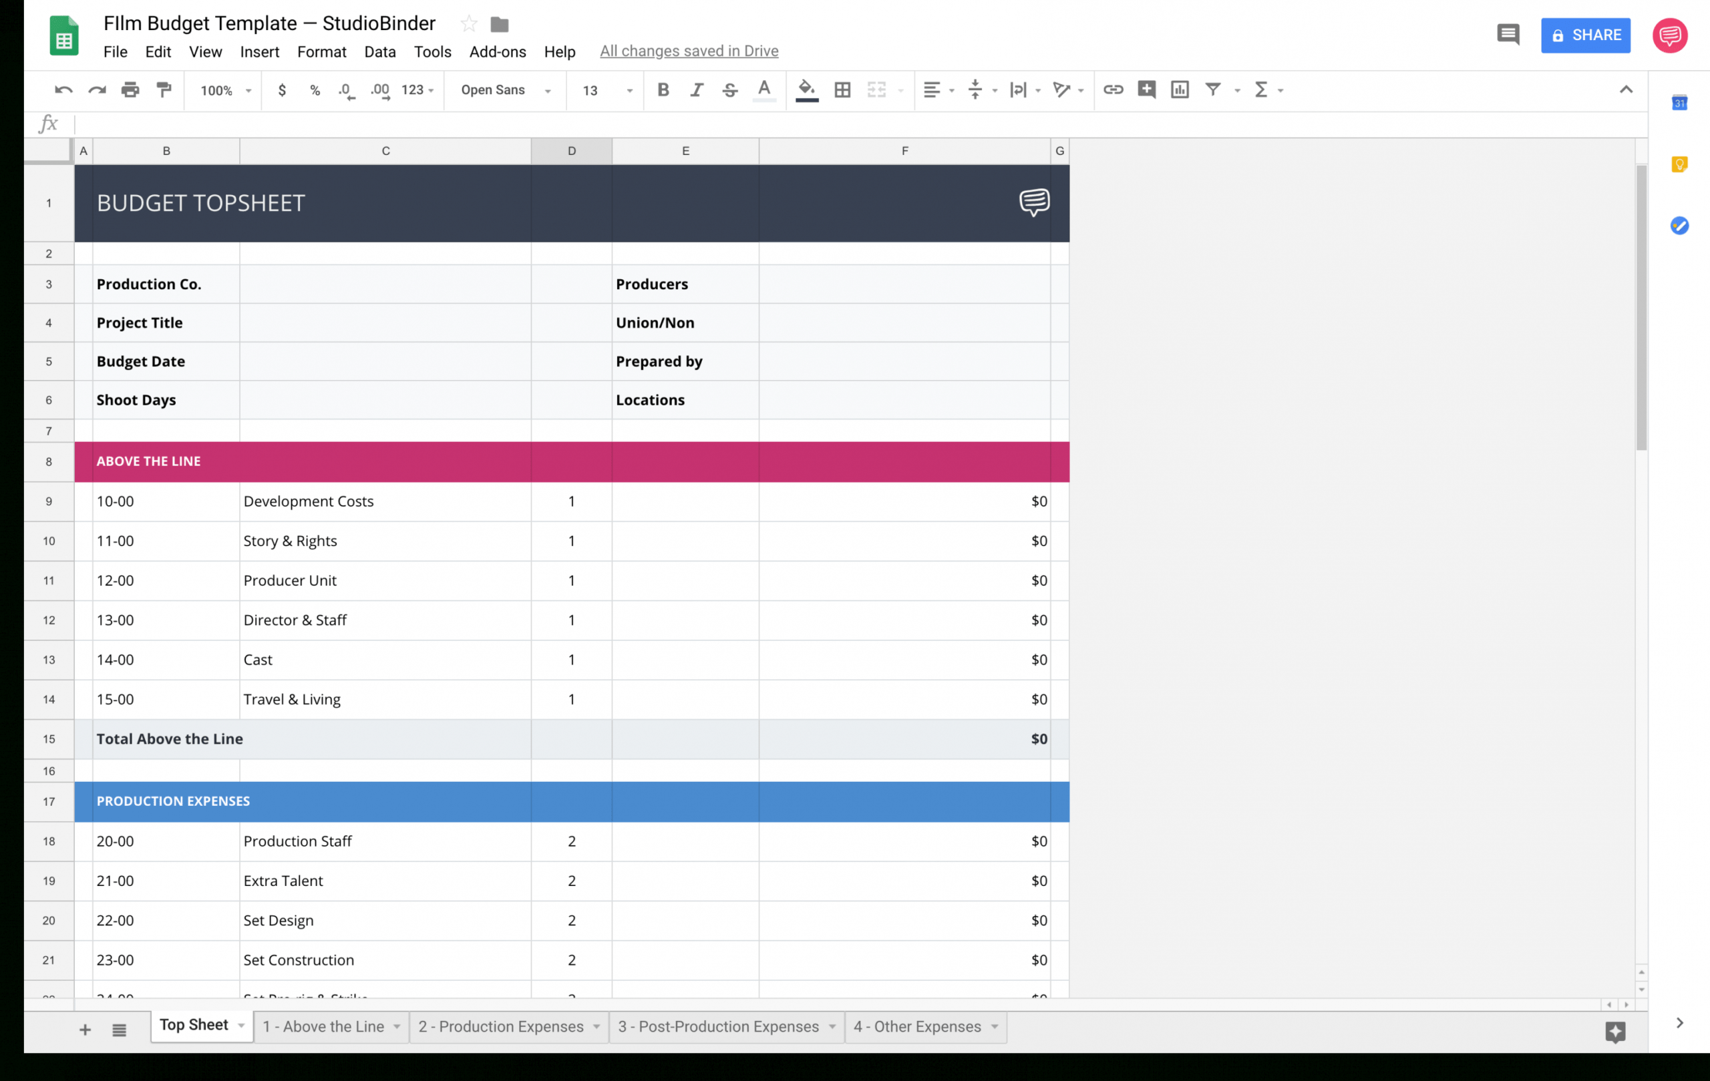Open the borders tool
Image resolution: width=1710 pixels, height=1081 pixels.
tap(842, 89)
